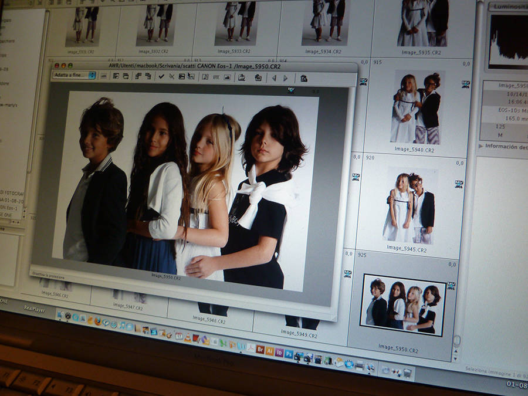Launch Adobe InDesign from the dock
This screenshot has width=528, height=396.
click(x=279, y=353)
